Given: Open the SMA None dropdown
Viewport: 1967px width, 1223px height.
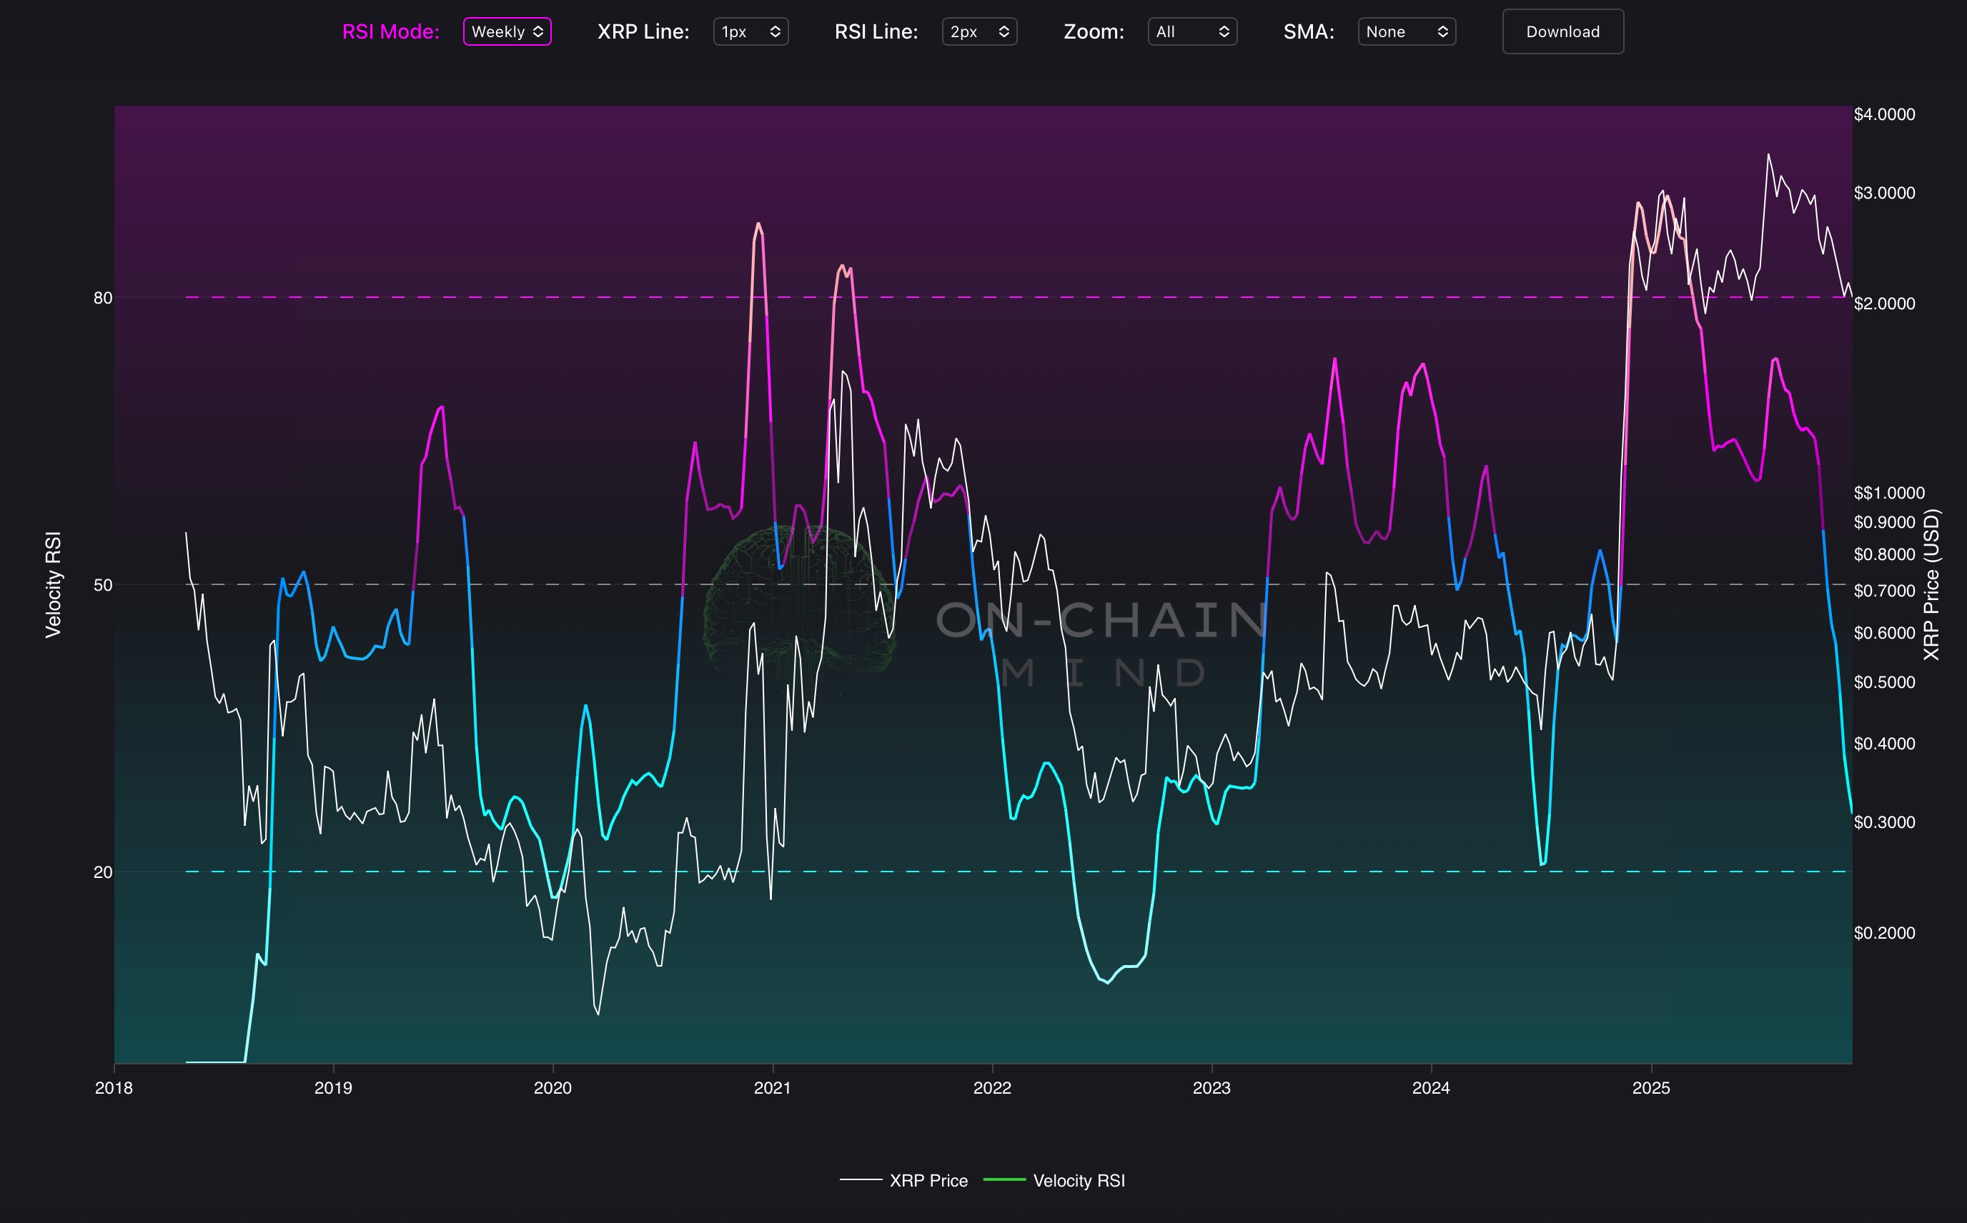Looking at the screenshot, I should click(x=1405, y=31).
